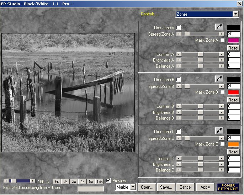Pick Zone C color with eyedropper
The image size is (244, 195).
(219, 131)
